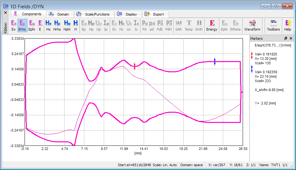The image size is (296, 170).
Task: Toggle the Erho field component
Action: 22,25
